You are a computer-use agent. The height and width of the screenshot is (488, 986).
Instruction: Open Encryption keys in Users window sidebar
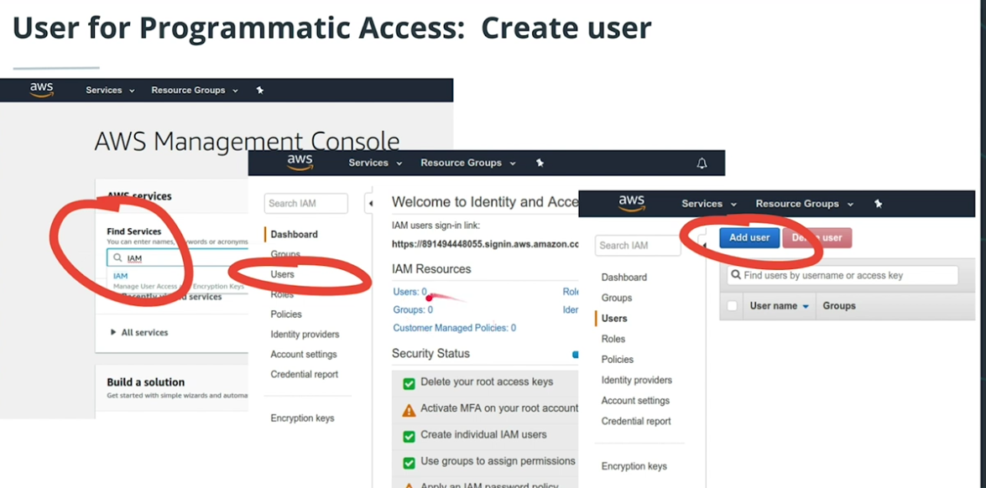[634, 466]
